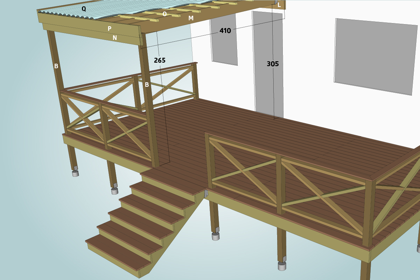Click the concrete footing under the far-left post

[75, 173]
